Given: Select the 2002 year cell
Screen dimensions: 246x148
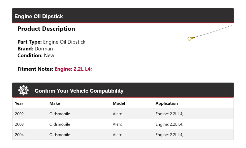Looking at the screenshot, I should [x=19, y=114].
